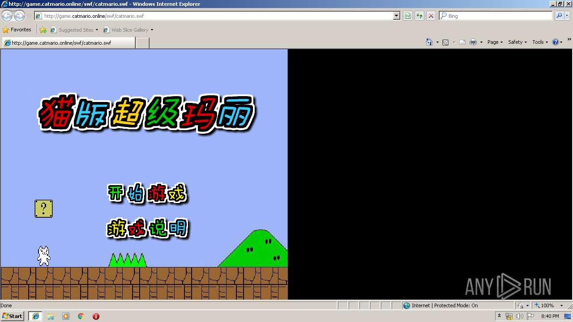The width and height of the screenshot is (573, 322).
Task: Select the catmario.swf tab
Action: 68,43
